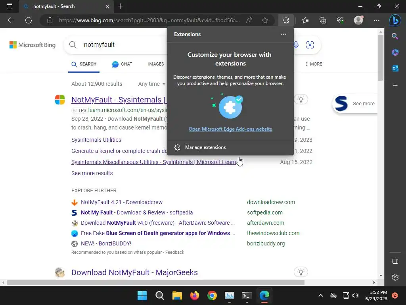Open a new browser tab
The height and width of the screenshot is (305, 406).
[121, 6]
